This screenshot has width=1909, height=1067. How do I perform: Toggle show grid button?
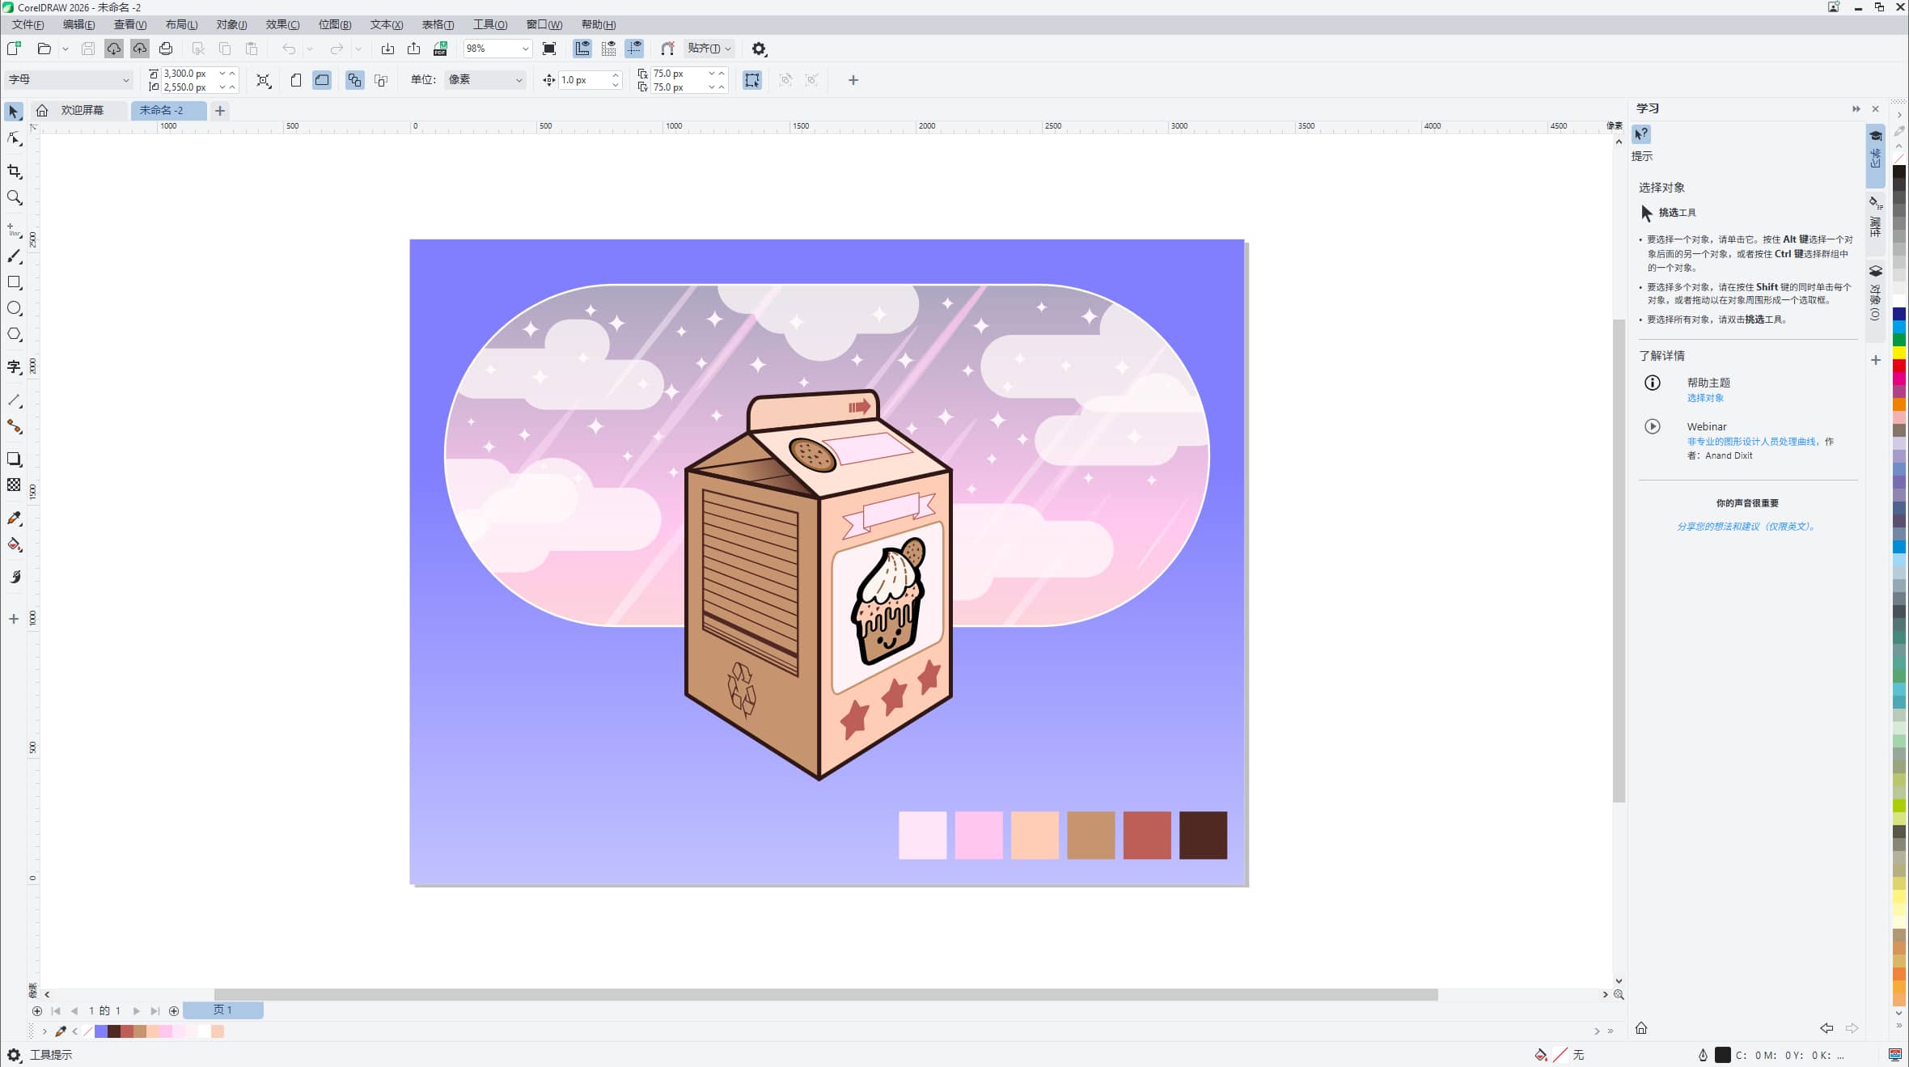pyautogui.click(x=608, y=49)
